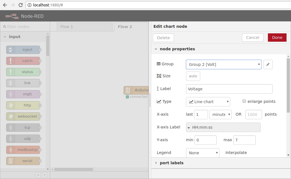Collapse the input palette category
The width and height of the screenshot is (291, 179).
point(5,37)
